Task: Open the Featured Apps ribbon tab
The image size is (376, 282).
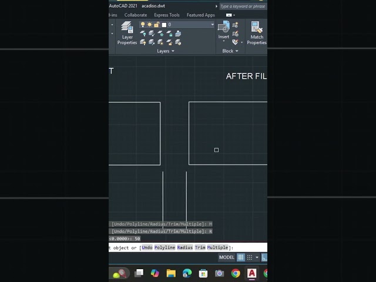Action: 201,15
